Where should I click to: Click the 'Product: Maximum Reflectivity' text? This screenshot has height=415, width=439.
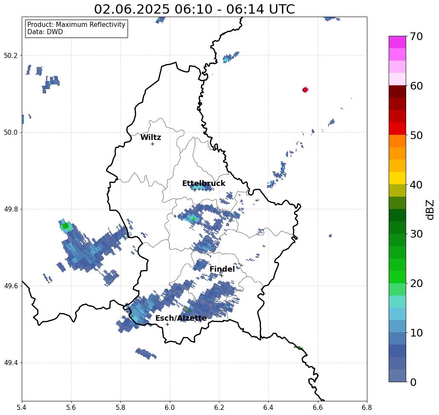[x=76, y=25]
